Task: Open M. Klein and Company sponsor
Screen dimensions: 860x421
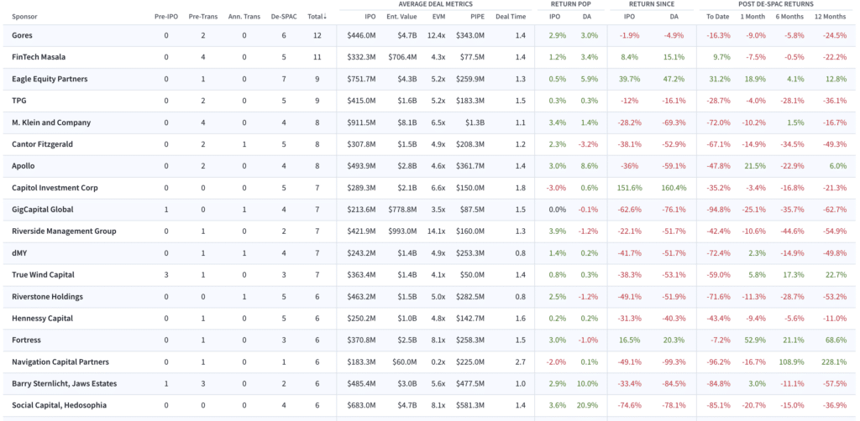Action: click(51, 122)
